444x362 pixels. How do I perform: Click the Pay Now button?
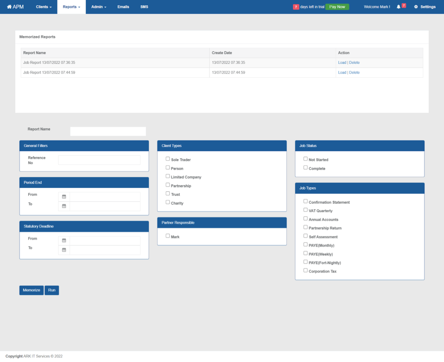[x=337, y=7]
